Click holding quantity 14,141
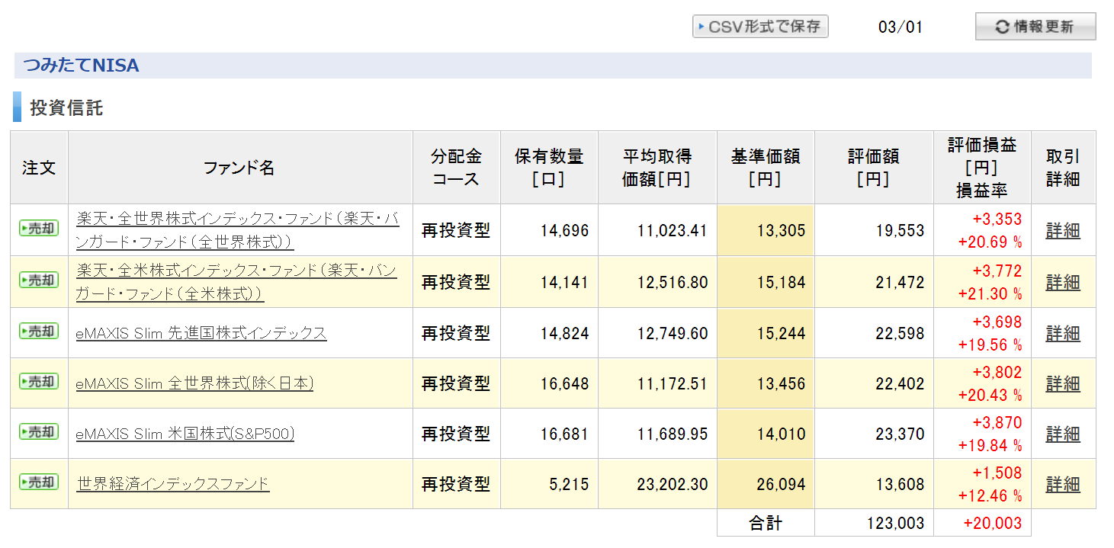Image resolution: width=1114 pixels, height=548 pixels. click(565, 283)
